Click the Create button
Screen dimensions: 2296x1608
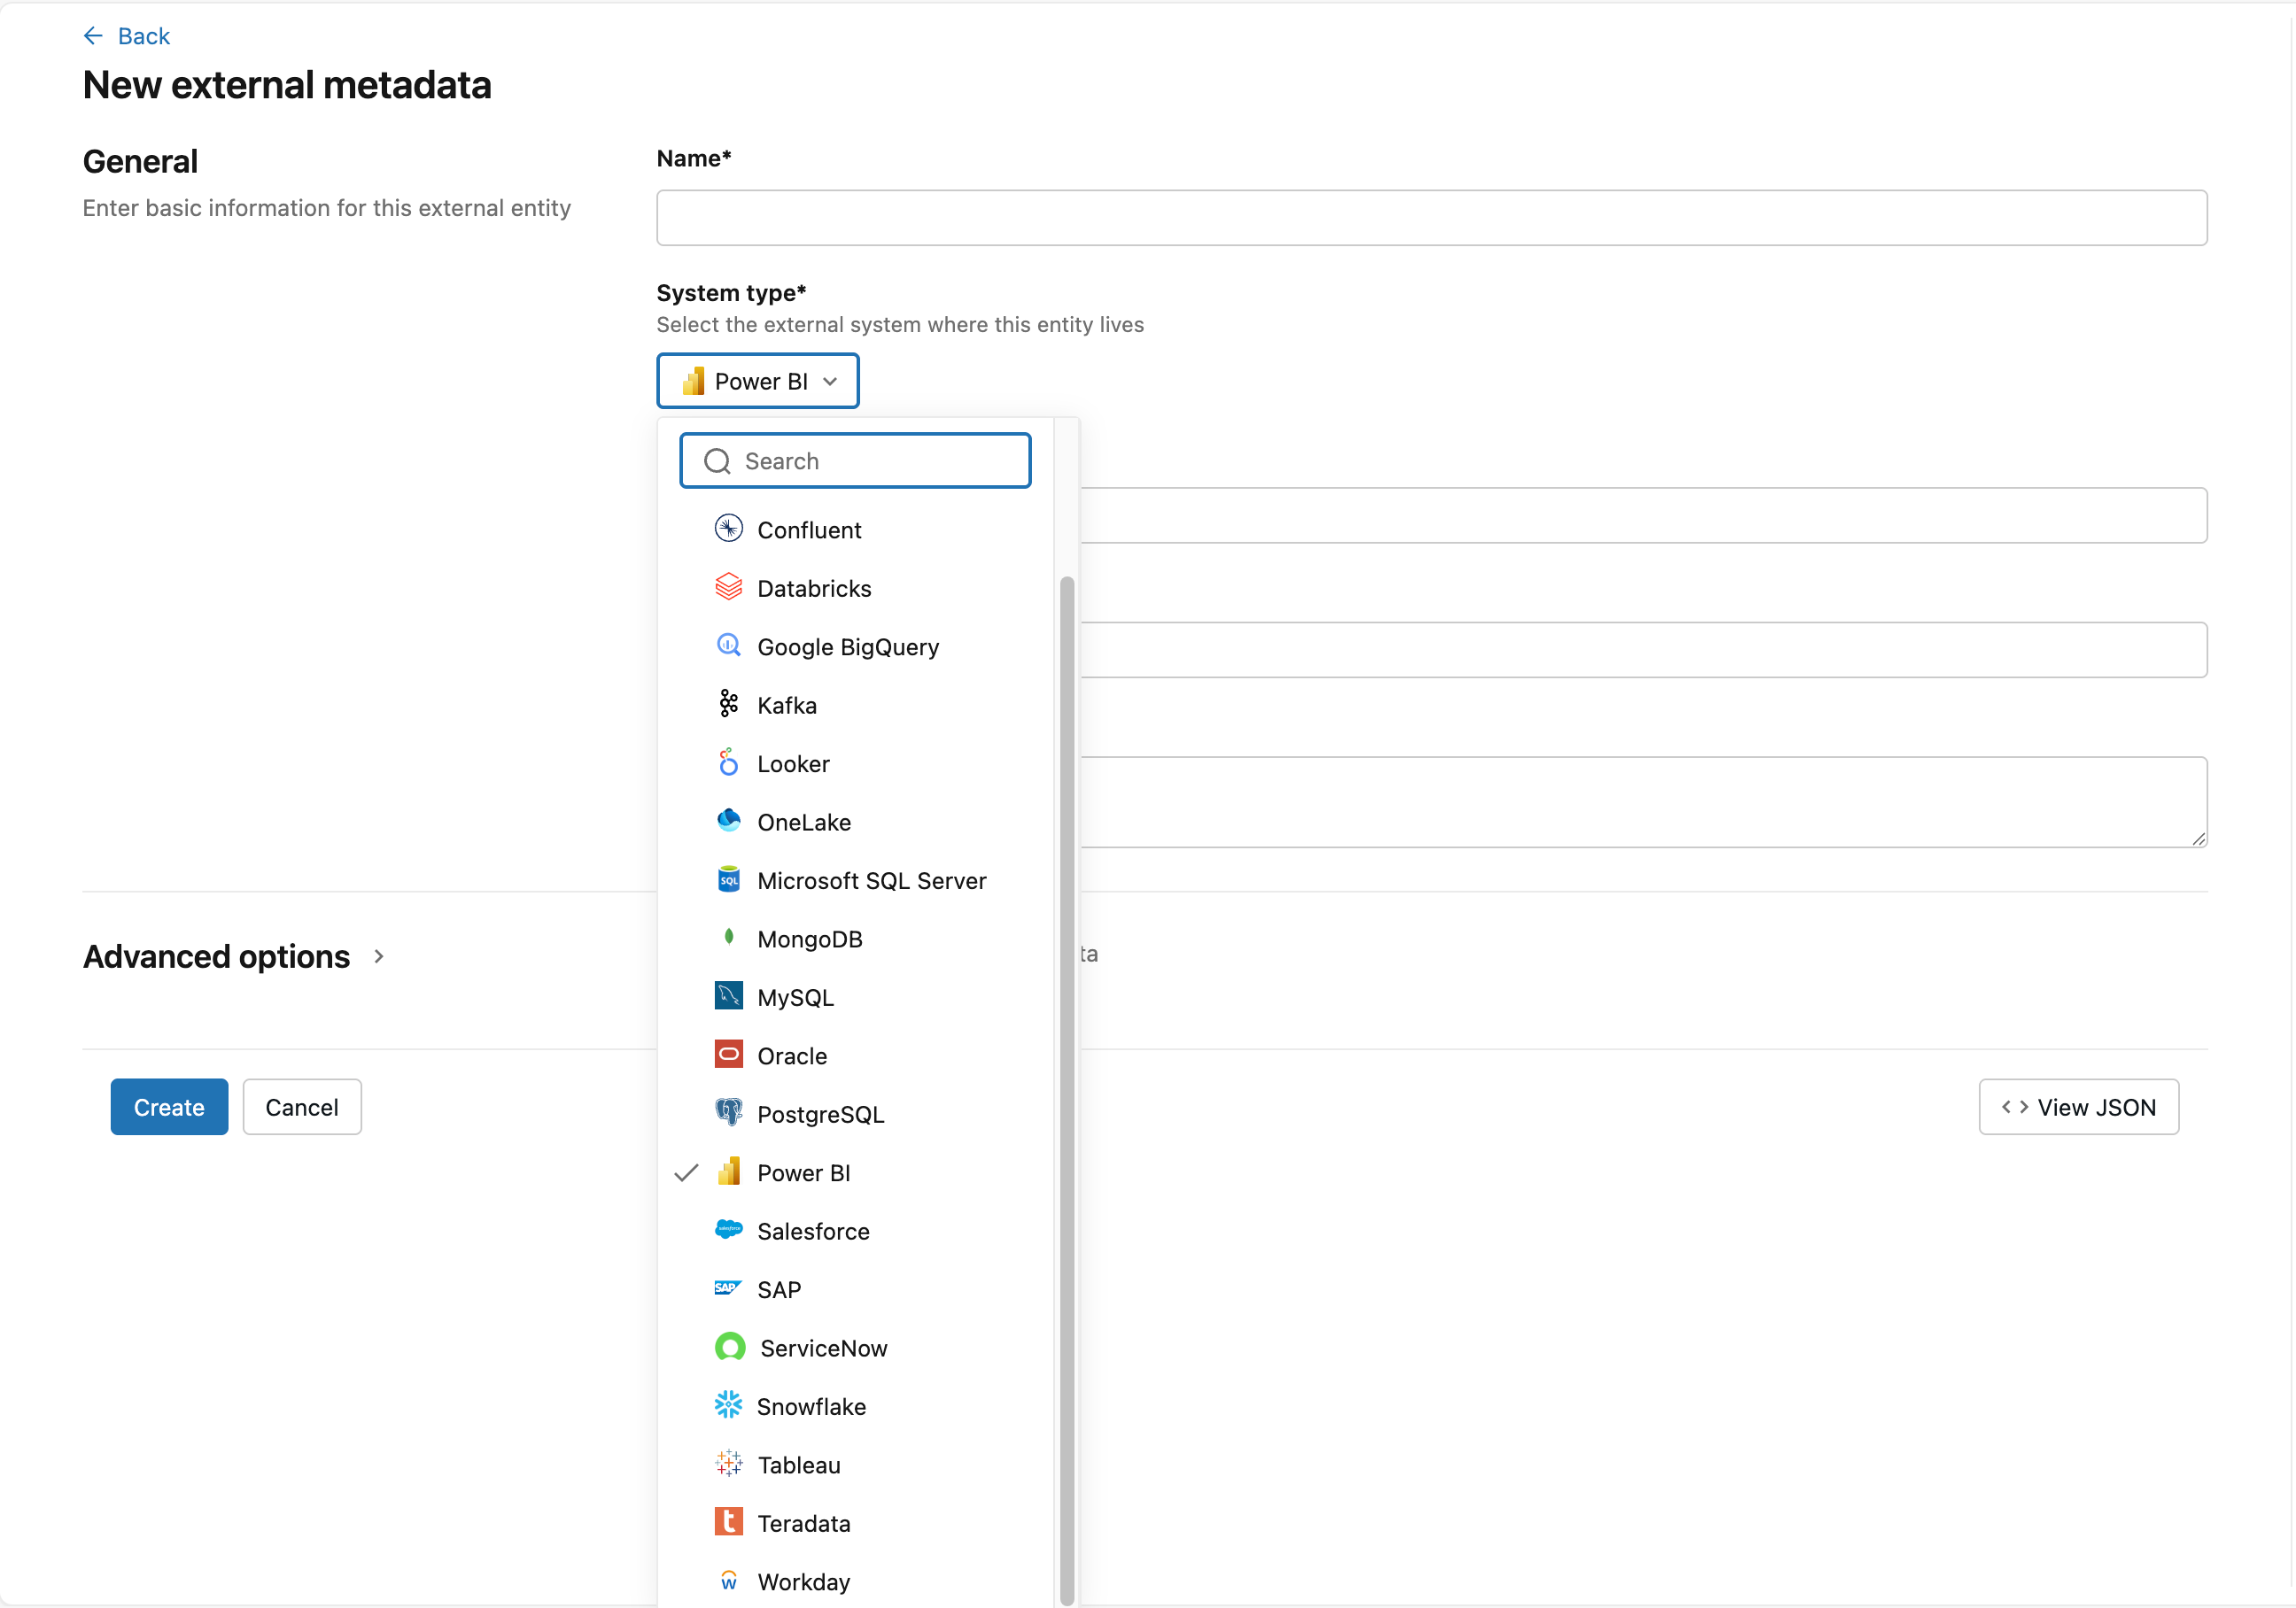pos(169,1106)
